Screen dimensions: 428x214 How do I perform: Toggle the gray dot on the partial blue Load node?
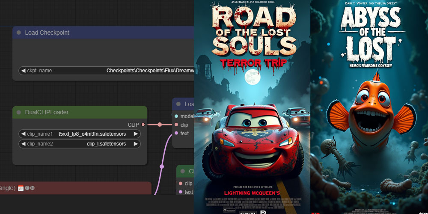(x=178, y=104)
